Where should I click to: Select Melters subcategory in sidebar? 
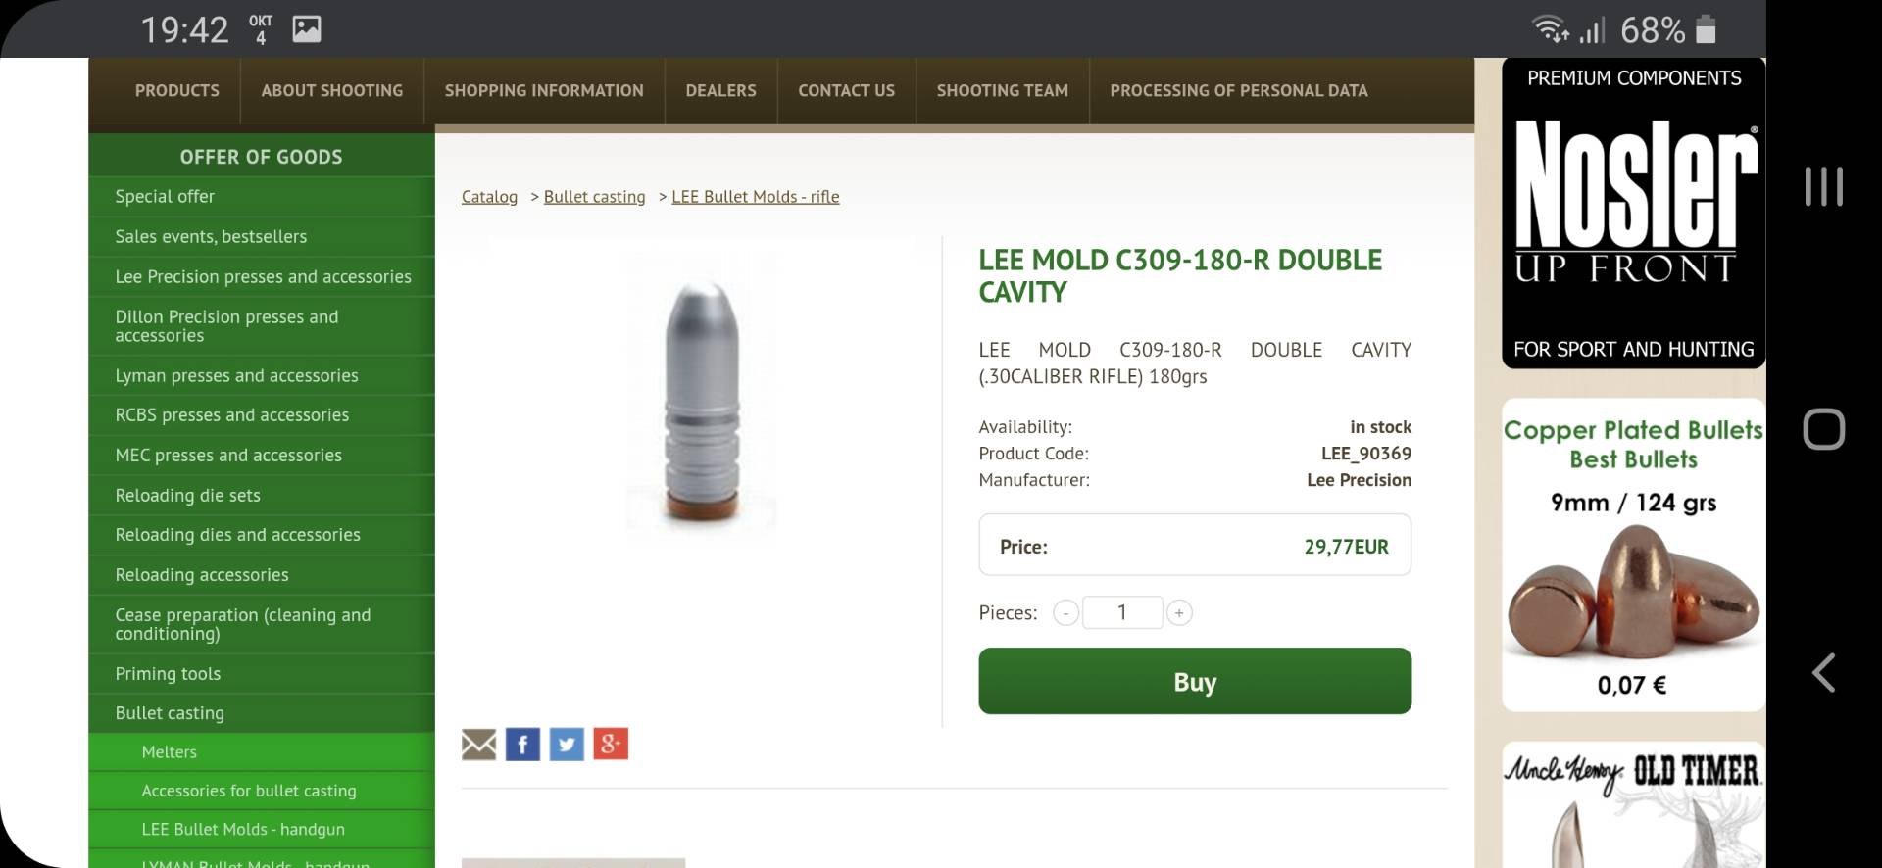[x=170, y=752]
